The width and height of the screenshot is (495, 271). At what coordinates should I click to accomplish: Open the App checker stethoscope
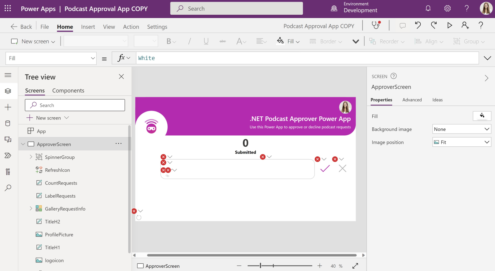pos(376,25)
